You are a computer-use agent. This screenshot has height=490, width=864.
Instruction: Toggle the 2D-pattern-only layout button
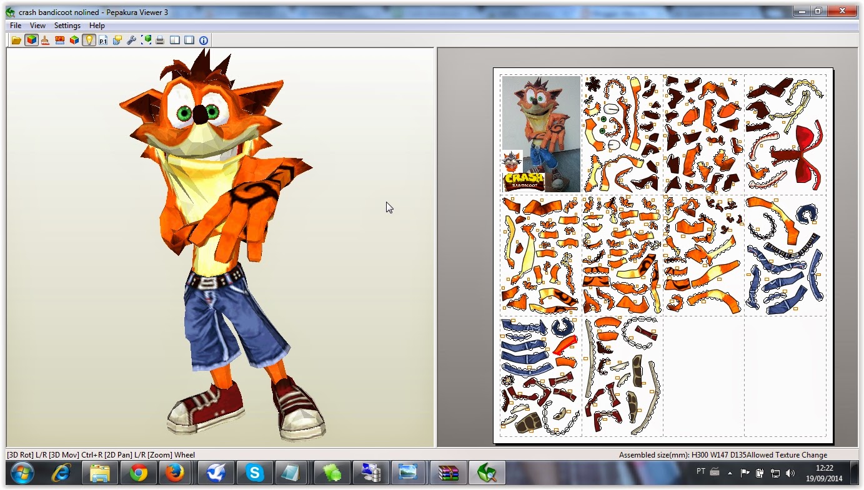(191, 40)
